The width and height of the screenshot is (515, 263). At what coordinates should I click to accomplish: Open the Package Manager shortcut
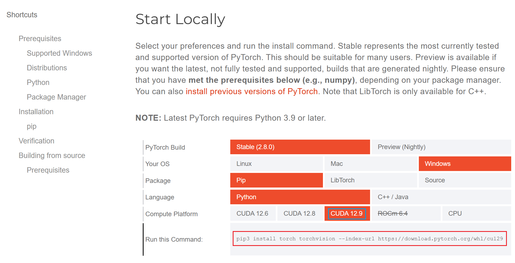coord(56,97)
